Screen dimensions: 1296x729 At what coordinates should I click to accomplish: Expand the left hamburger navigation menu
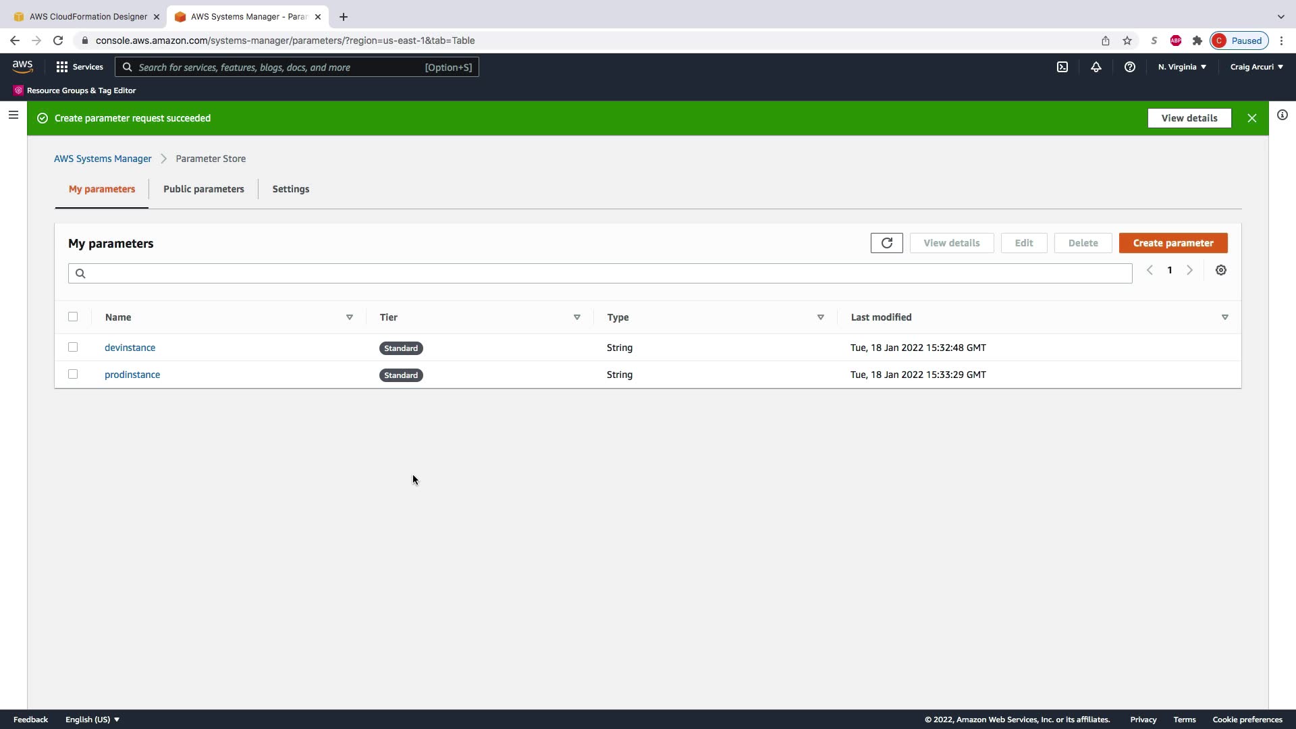(13, 115)
